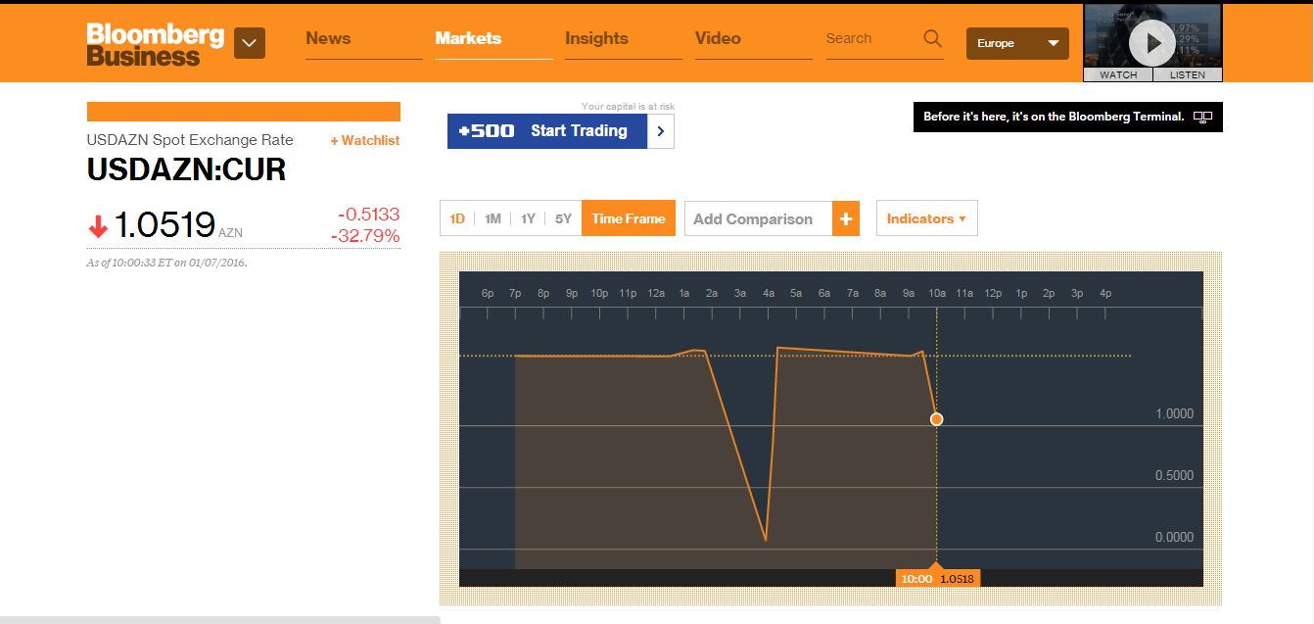Image resolution: width=1314 pixels, height=624 pixels.
Task: Expand the site menu chevron beside logo
Action: click(250, 43)
